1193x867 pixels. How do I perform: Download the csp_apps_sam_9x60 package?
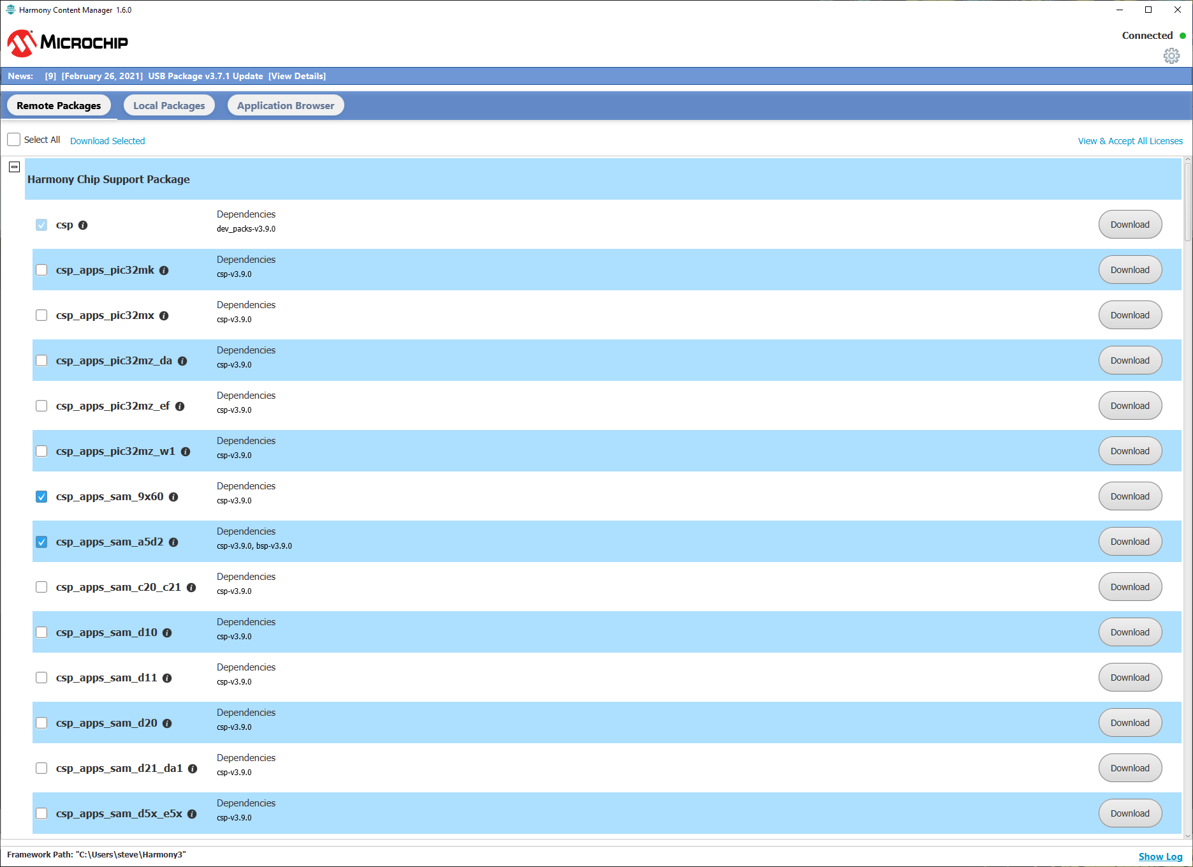pos(1129,496)
